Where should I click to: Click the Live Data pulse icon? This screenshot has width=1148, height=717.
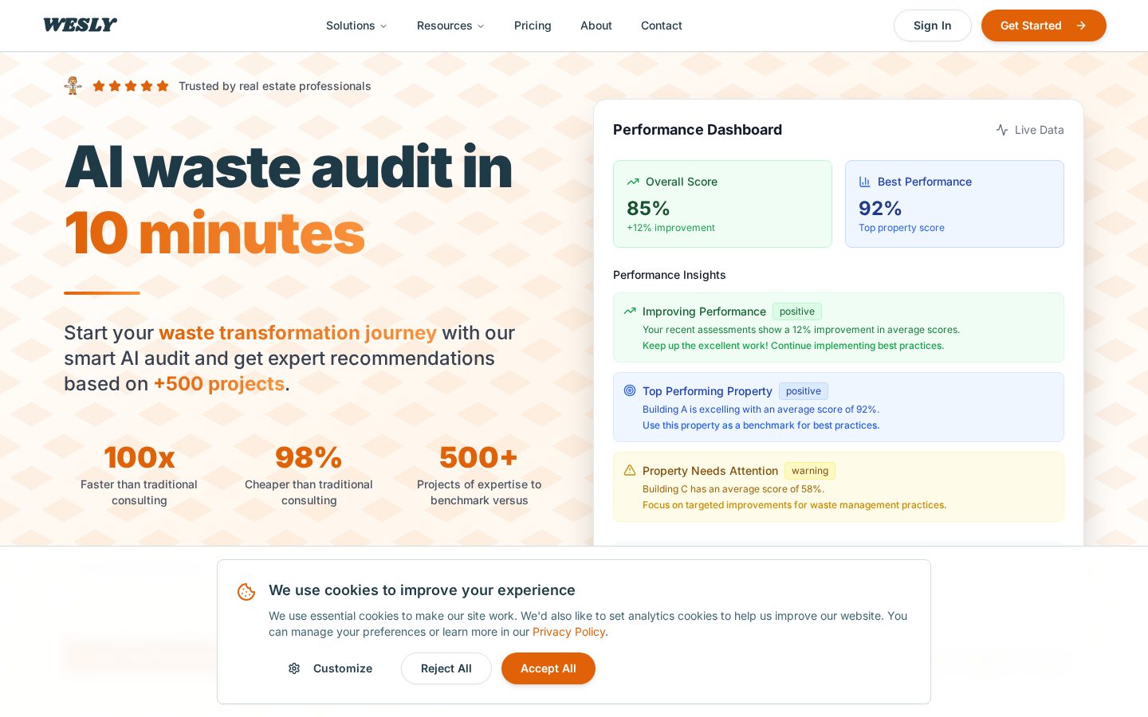pyautogui.click(x=1002, y=130)
